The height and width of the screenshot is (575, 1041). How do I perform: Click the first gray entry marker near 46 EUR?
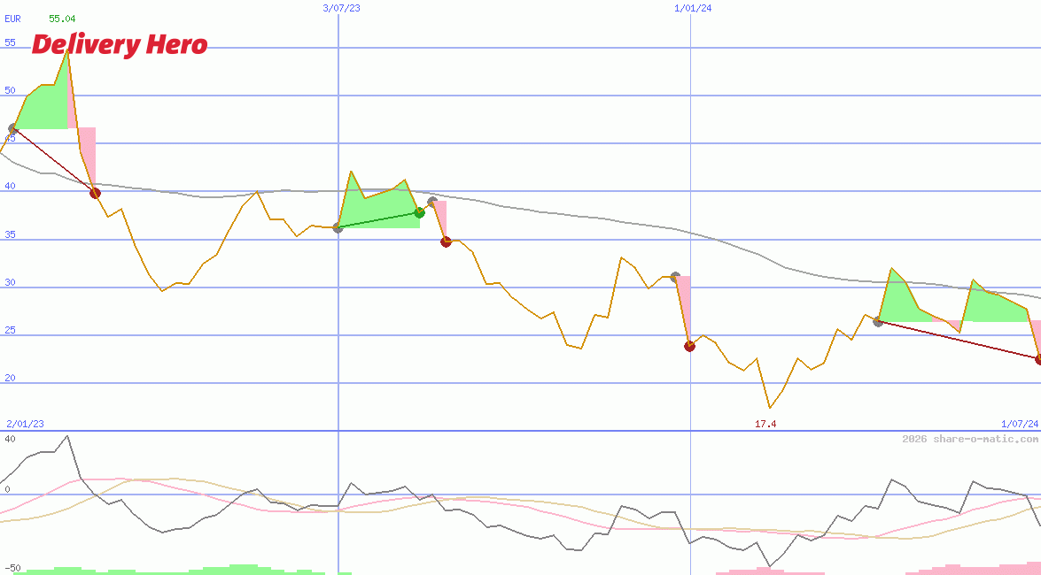click(13, 129)
